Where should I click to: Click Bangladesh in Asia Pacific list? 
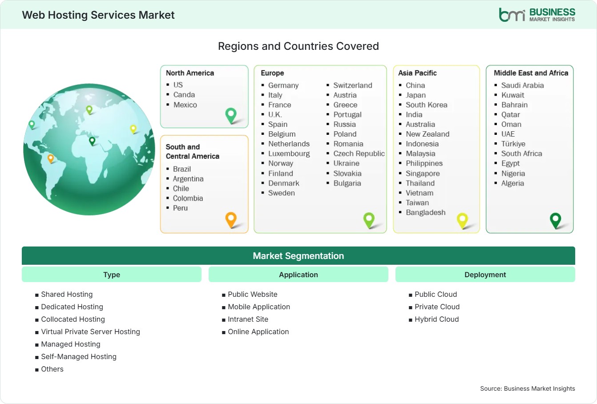(x=425, y=213)
